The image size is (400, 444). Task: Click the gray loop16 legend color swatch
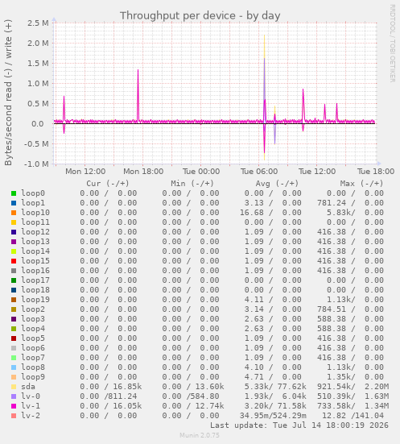click(x=14, y=271)
